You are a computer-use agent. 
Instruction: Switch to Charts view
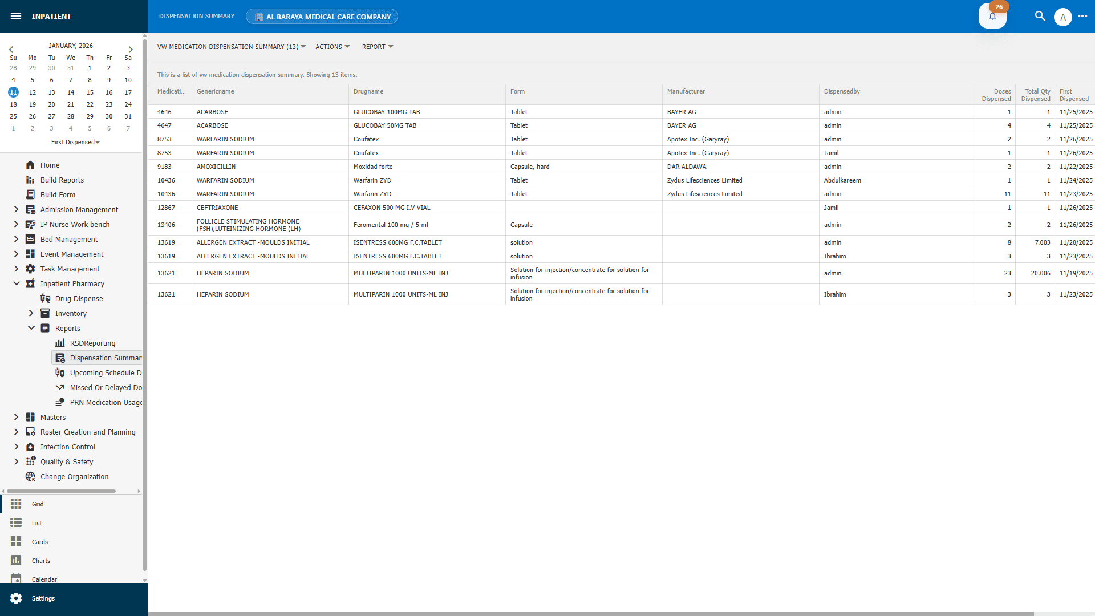point(40,561)
